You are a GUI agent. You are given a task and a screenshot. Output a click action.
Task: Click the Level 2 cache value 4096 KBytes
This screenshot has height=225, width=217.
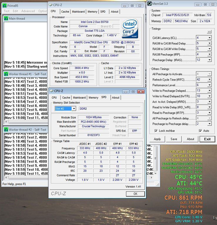pos(127,77)
